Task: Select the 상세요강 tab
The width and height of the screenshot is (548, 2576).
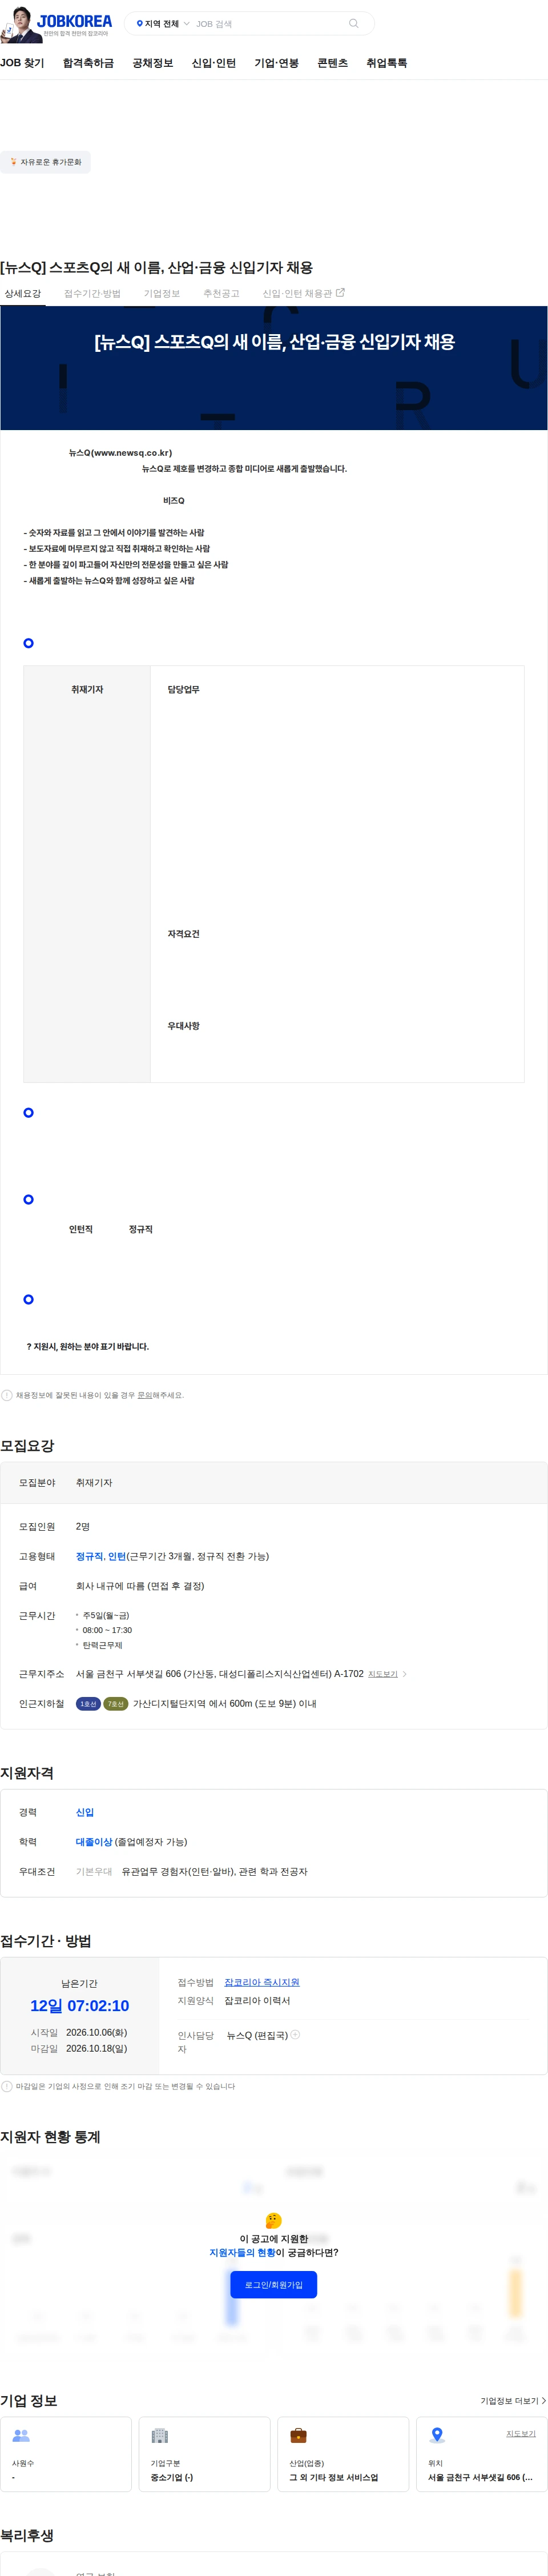Action: coord(22,294)
